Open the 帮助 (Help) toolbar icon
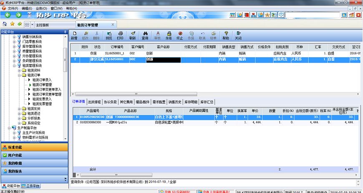 (226, 35)
